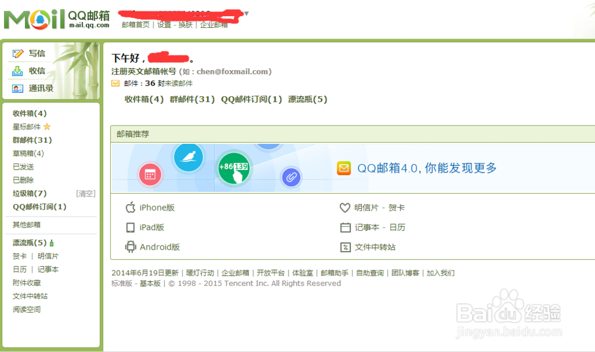Switch to 基本版 basic version
Screen dimensions: 595x352
150,284
